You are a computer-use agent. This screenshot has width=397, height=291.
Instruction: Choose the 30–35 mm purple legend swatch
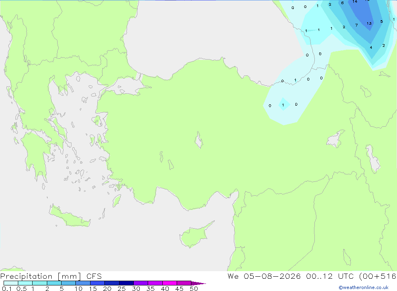click(141, 283)
